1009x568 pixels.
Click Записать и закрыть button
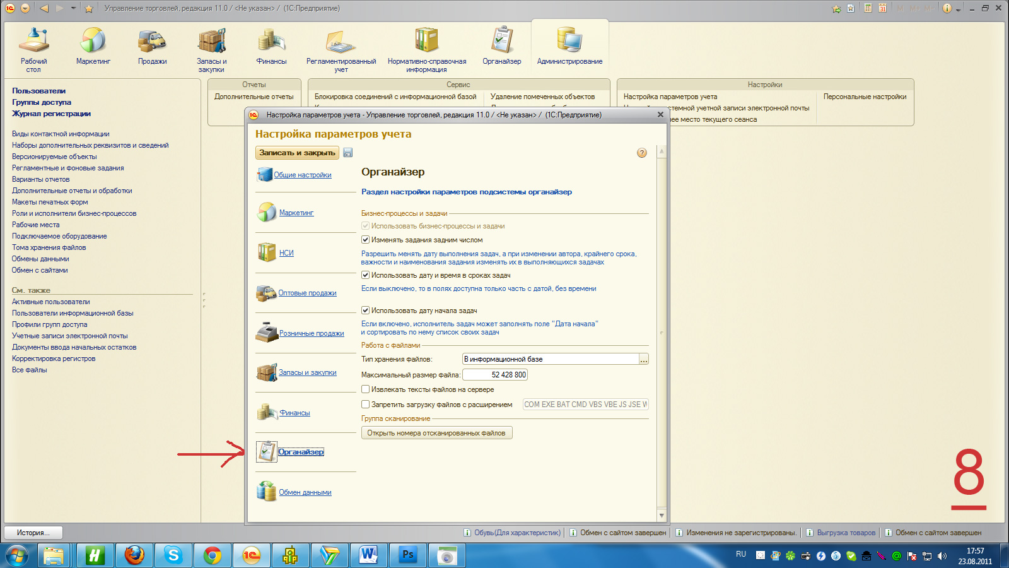(x=297, y=153)
